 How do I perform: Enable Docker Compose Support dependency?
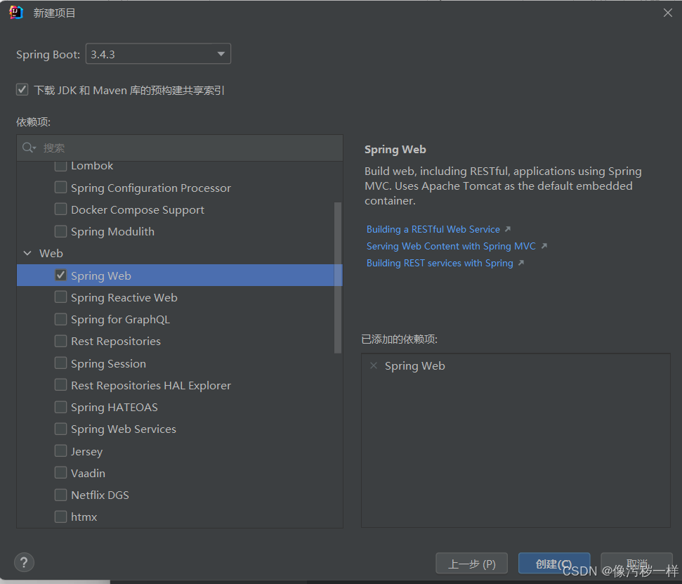(x=60, y=209)
